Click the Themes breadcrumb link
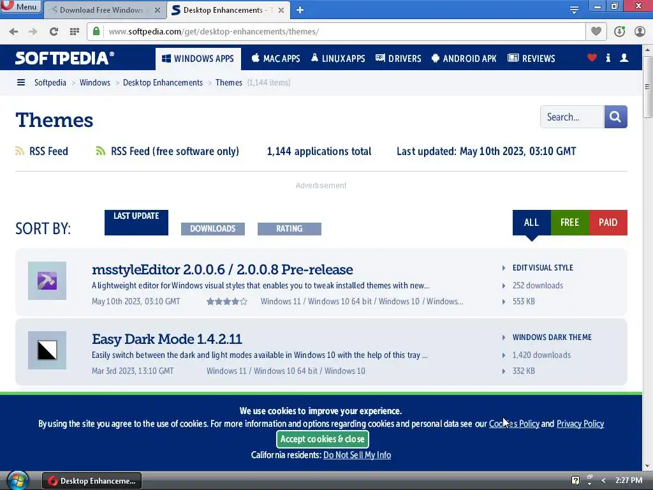The width and height of the screenshot is (653, 490). [229, 82]
